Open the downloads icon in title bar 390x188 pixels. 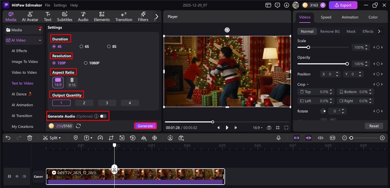point(287,5)
